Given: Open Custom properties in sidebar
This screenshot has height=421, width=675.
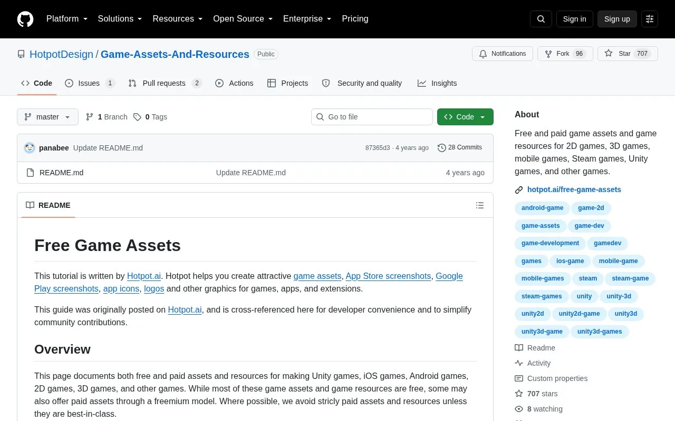Looking at the screenshot, I should tap(551, 378).
